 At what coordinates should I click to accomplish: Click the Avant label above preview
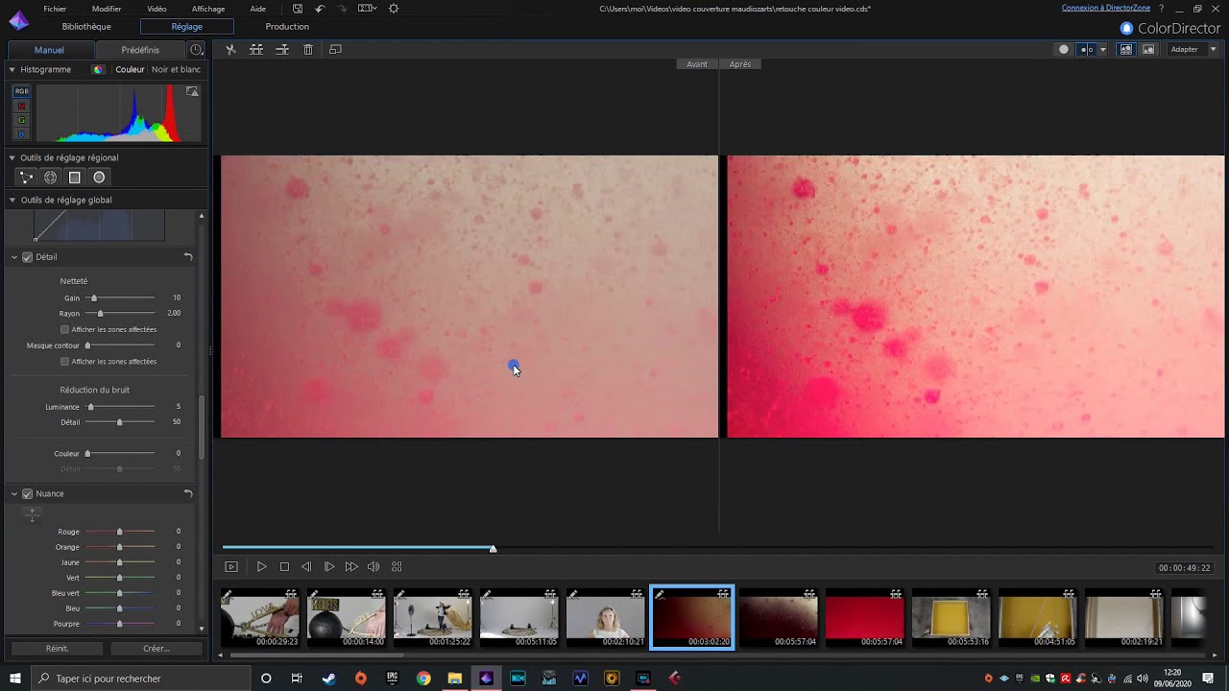click(x=697, y=64)
